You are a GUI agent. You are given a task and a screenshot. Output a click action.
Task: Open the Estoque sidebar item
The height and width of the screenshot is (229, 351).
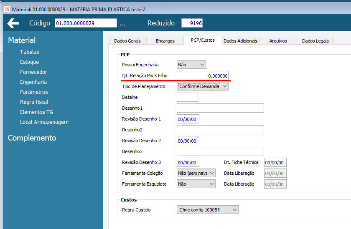coord(29,62)
